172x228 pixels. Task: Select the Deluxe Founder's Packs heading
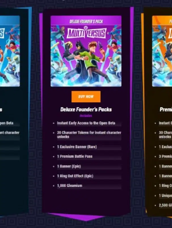[86, 109]
